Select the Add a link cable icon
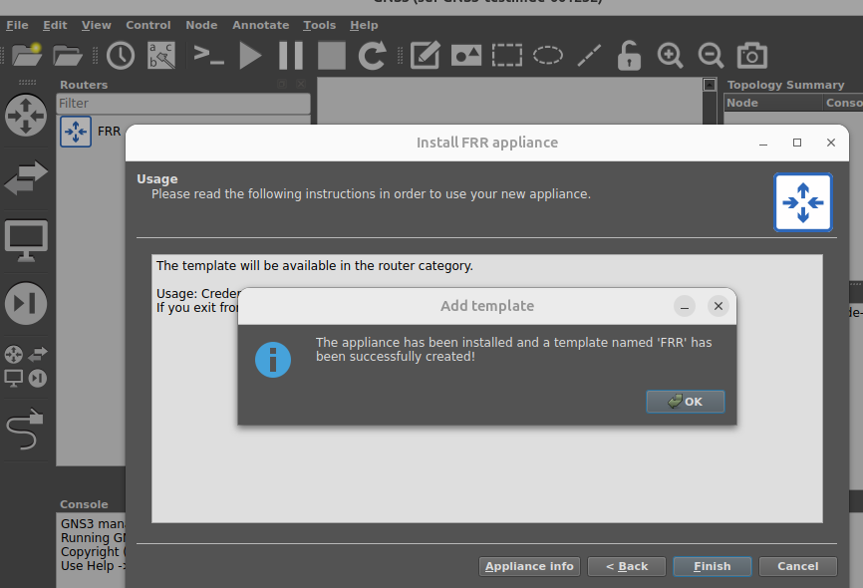 pos(25,429)
